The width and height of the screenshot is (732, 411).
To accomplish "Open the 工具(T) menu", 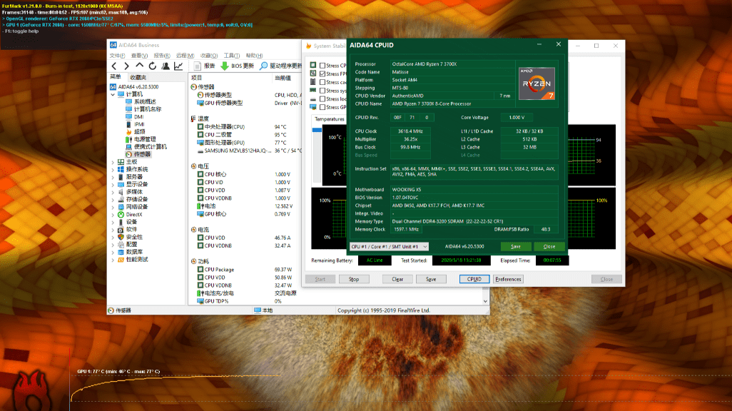I will pos(232,56).
